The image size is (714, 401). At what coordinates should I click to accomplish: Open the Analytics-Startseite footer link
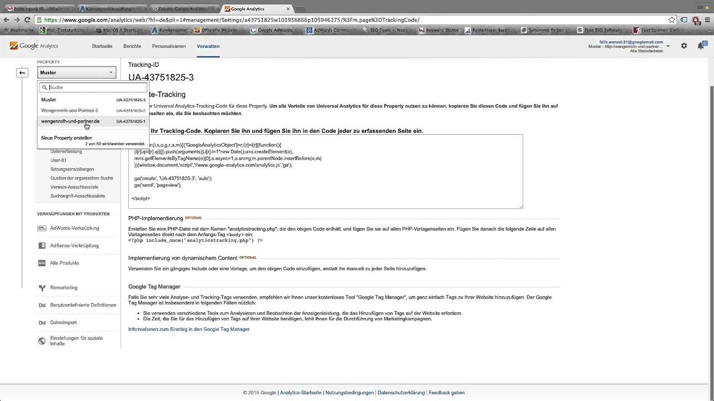click(x=301, y=393)
